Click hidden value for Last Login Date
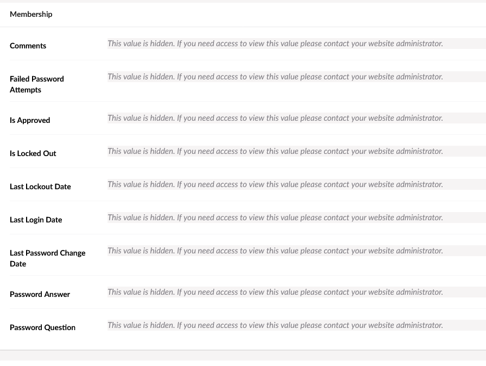 [x=275, y=218]
